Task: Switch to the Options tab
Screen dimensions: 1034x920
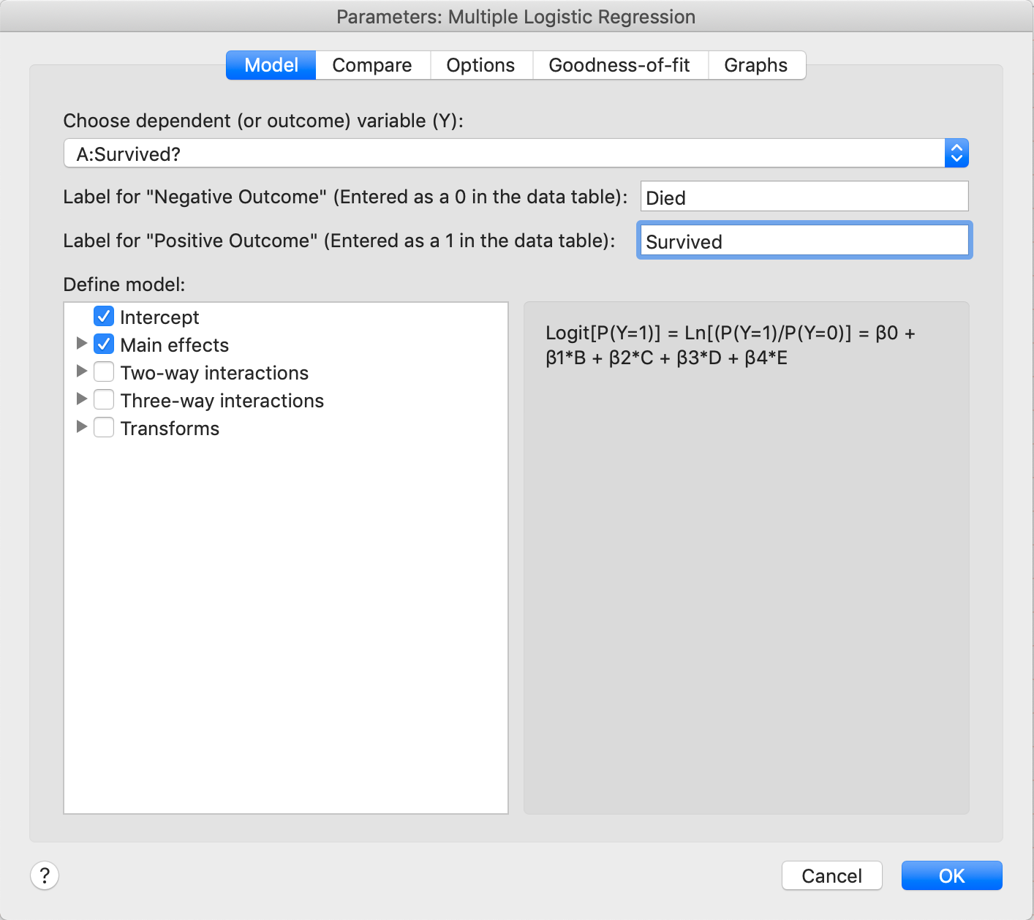Action: pyautogui.click(x=480, y=65)
